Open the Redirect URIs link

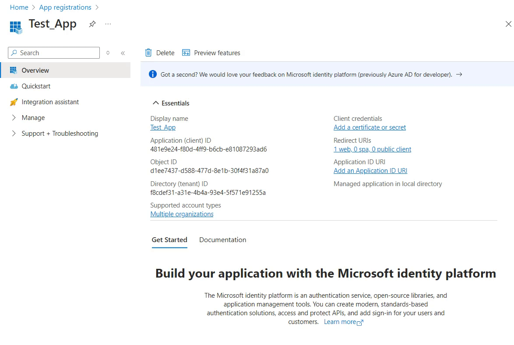[x=373, y=149]
